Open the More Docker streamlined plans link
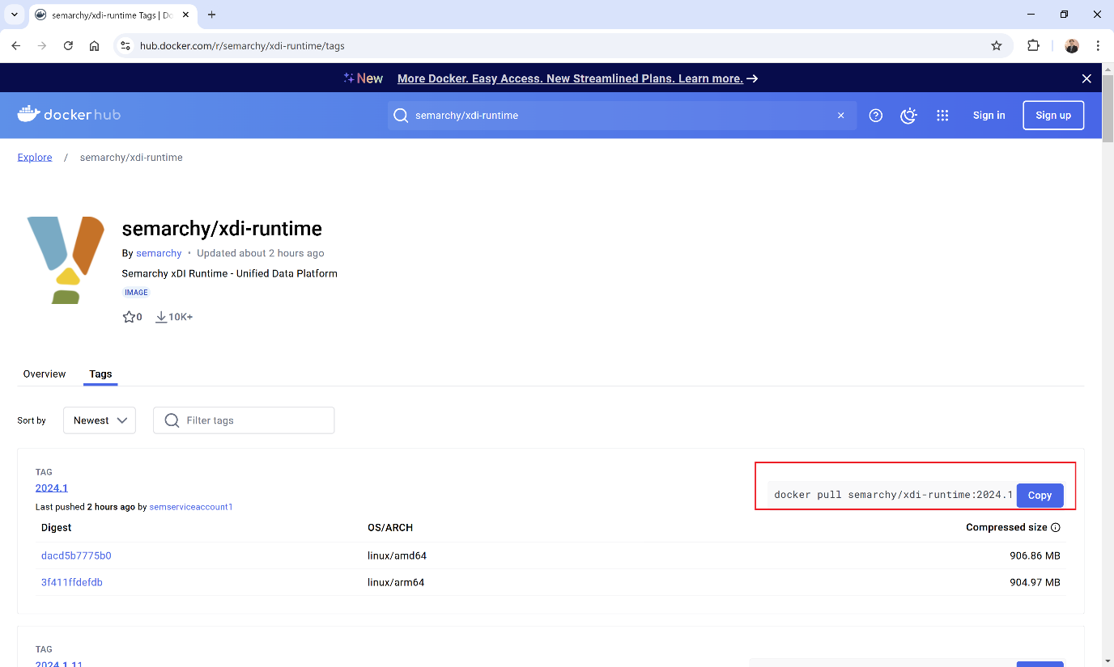The width and height of the screenshot is (1114, 667). tap(570, 78)
